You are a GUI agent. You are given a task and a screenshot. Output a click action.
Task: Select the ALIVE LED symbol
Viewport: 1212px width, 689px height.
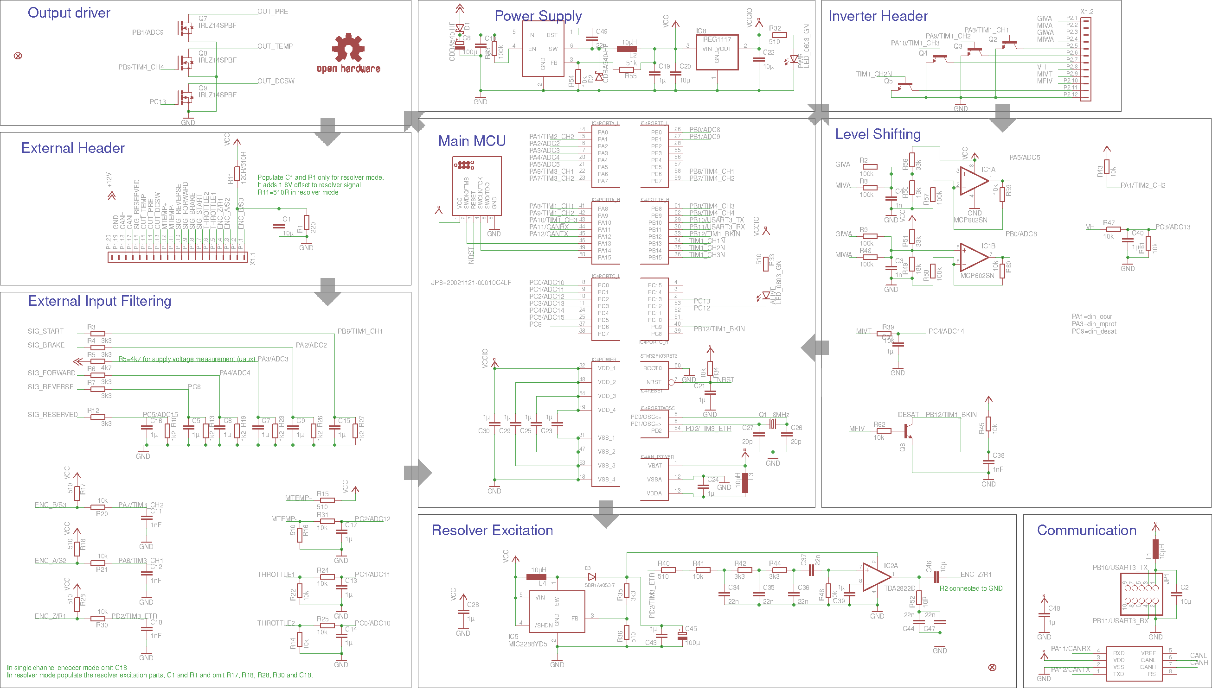(766, 295)
